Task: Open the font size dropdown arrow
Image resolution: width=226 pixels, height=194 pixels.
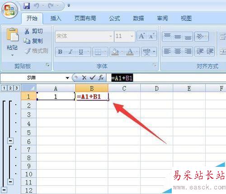Action: [x=132, y=36]
